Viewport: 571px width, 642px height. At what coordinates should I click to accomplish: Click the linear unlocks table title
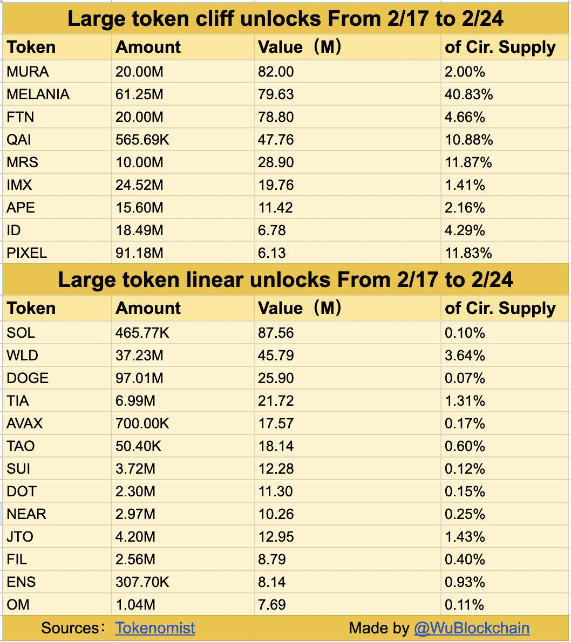click(285, 280)
